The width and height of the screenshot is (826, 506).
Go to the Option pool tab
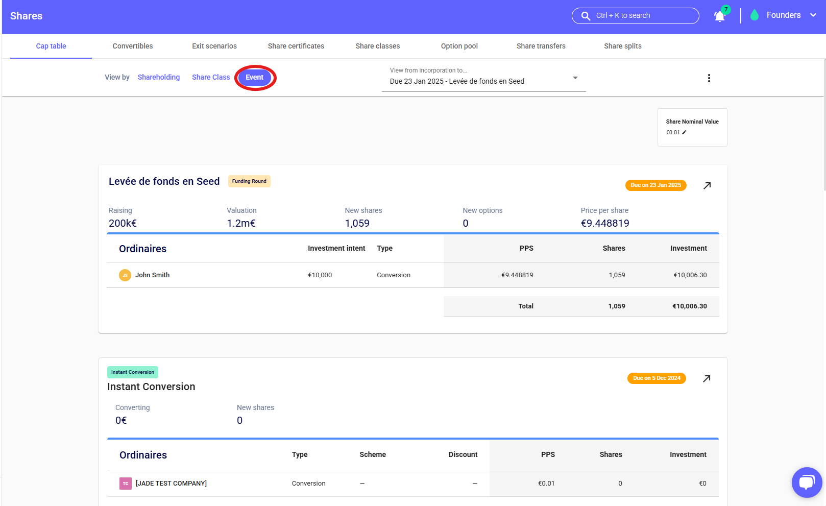pos(459,46)
